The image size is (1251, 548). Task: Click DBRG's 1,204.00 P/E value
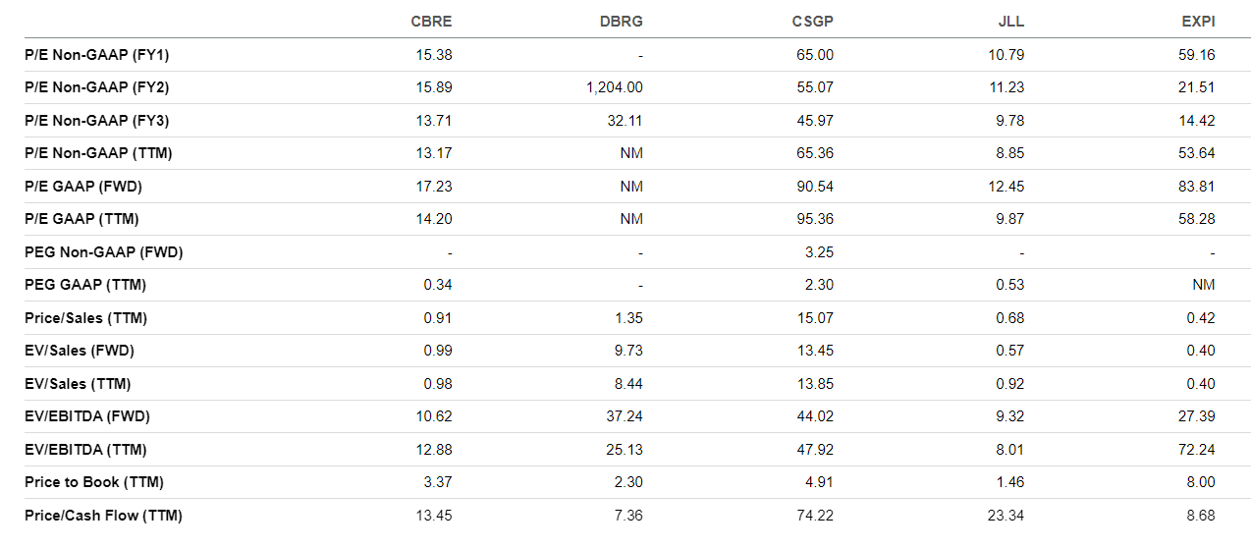[615, 87]
